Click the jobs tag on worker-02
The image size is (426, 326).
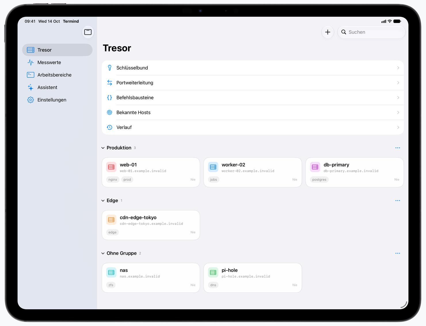coord(214,180)
